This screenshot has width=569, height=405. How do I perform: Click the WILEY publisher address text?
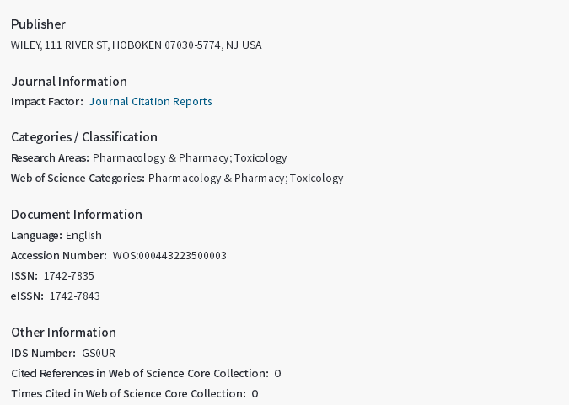click(136, 45)
